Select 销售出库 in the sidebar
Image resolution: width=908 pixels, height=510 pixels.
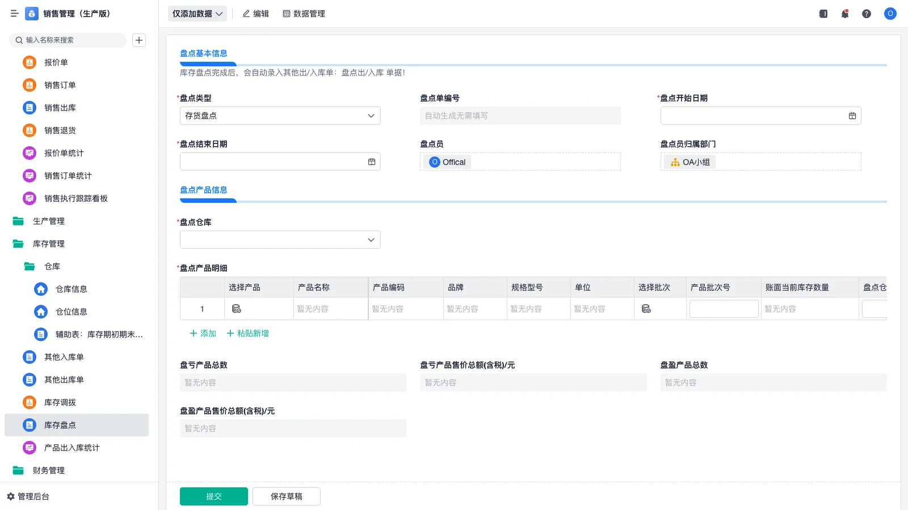click(60, 108)
